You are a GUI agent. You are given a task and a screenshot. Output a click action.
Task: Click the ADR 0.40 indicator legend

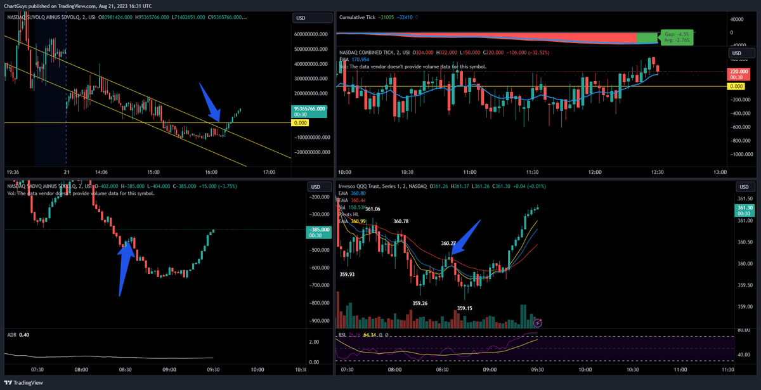click(x=17, y=334)
